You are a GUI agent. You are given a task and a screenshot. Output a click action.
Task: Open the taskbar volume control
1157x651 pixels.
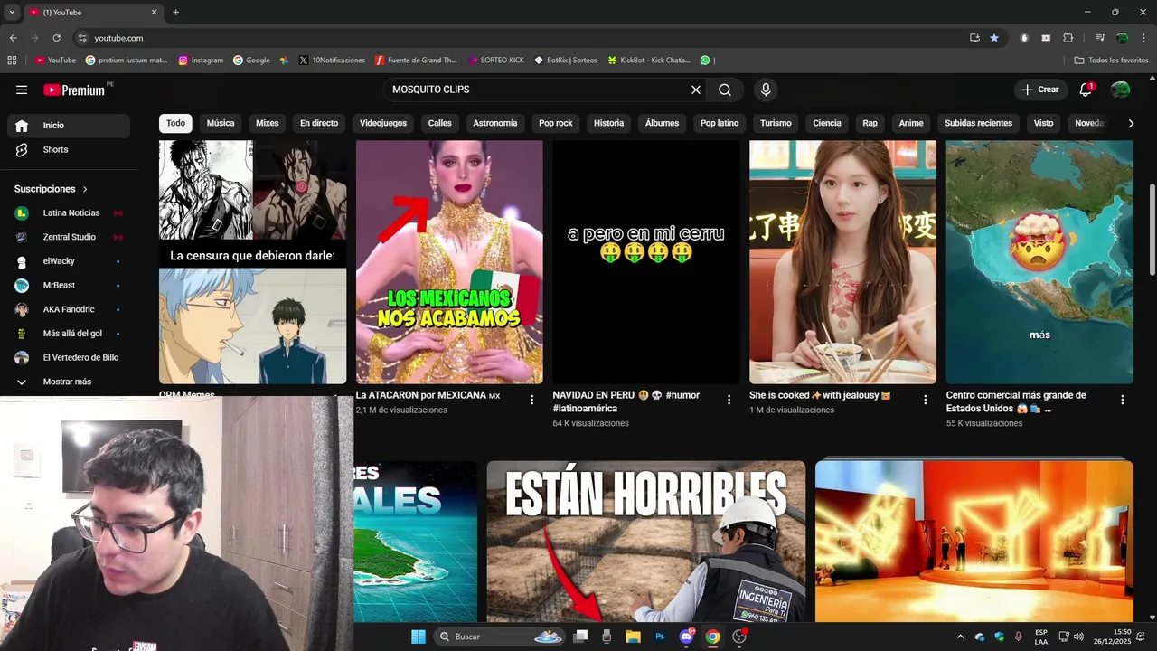[1078, 637]
